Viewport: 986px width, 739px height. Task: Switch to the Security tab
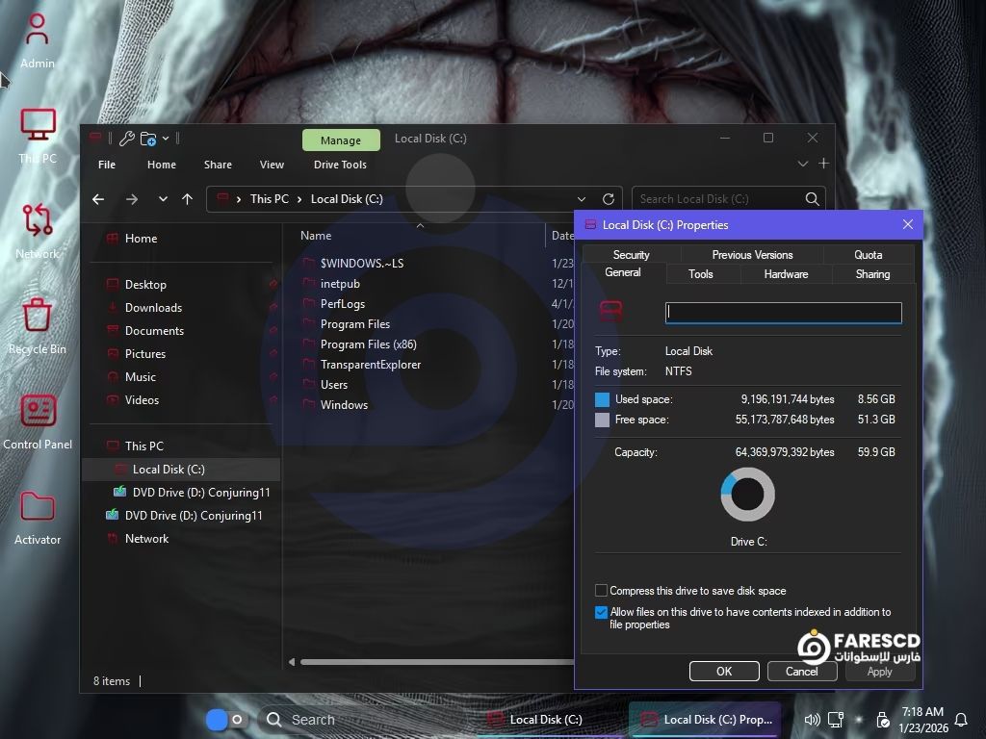pos(631,255)
